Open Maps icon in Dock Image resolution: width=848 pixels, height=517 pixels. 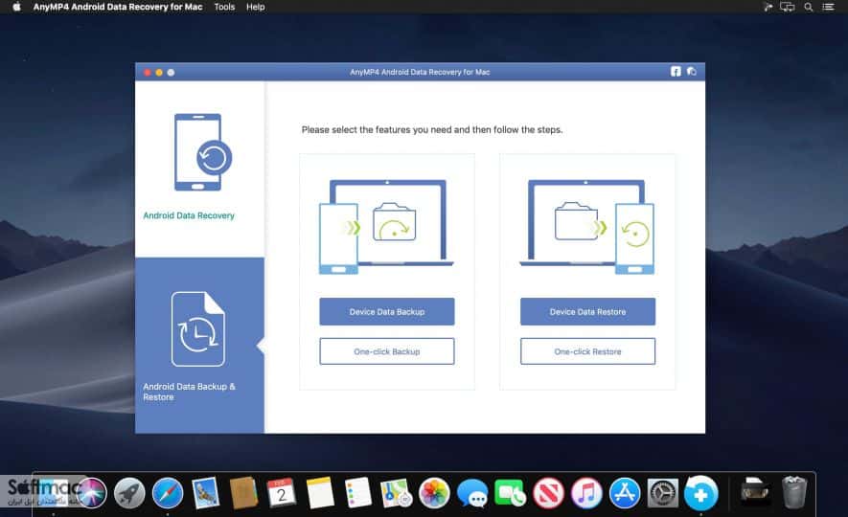click(396, 493)
